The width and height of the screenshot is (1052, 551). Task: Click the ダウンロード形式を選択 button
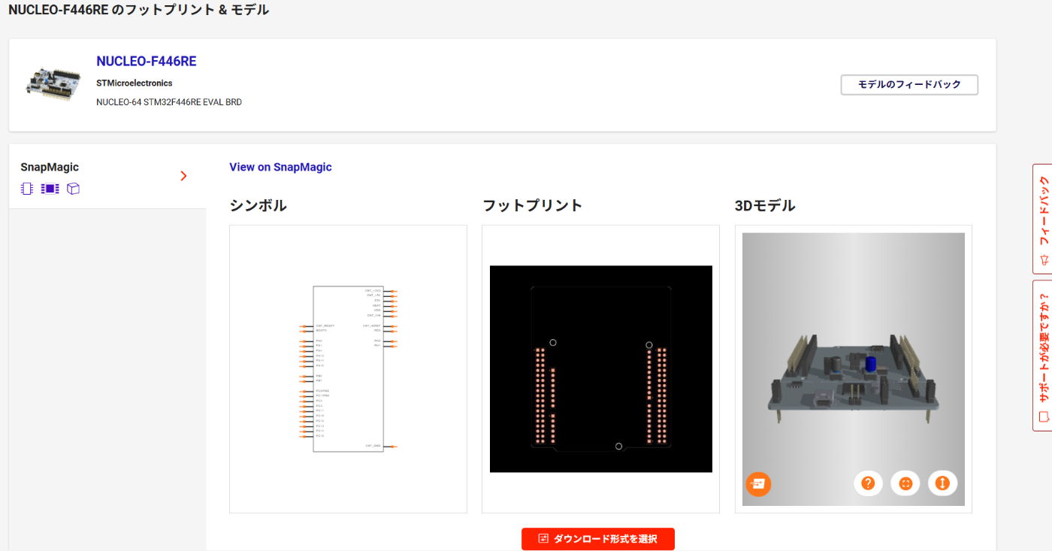click(598, 539)
